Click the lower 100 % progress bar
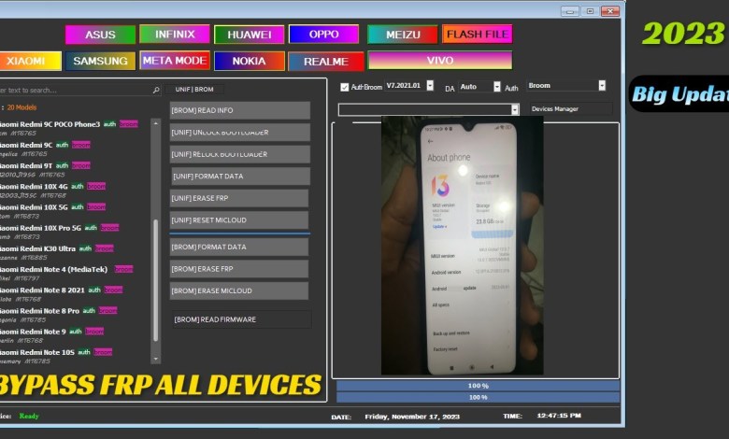Screen dimensions: 729x439 click(478, 397)
